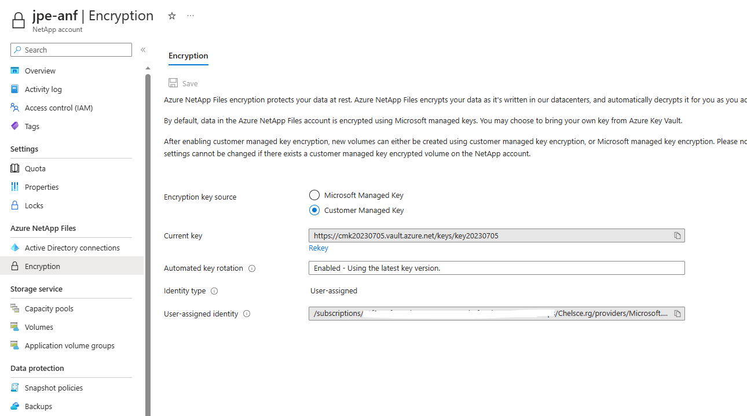
Task: Click the Tags icon
Action: click(15, 126)
